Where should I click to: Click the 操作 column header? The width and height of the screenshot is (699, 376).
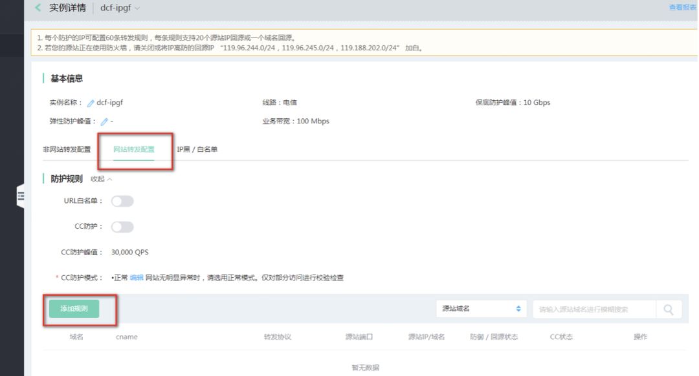point(641,337)
